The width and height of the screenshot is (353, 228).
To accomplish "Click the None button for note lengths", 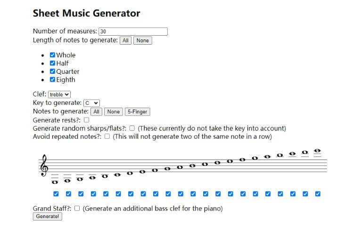I will (x=142, y=40).
